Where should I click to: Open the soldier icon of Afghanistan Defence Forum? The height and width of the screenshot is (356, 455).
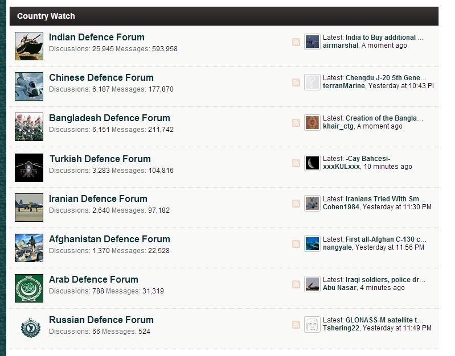[x=29, y=248]
